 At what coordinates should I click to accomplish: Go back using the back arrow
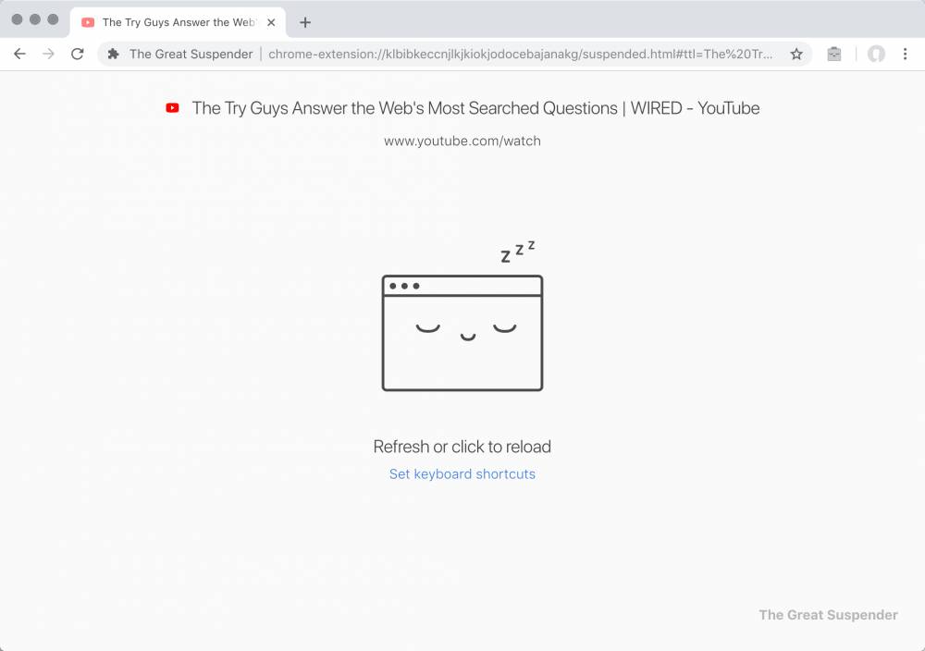(19, 55)
